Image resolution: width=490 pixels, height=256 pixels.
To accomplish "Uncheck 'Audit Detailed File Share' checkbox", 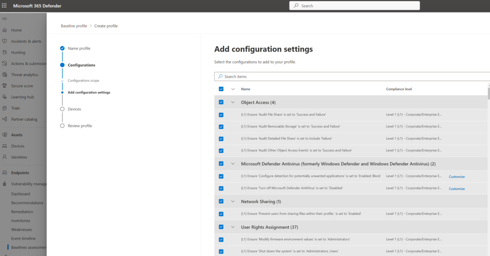I will 221,139.
